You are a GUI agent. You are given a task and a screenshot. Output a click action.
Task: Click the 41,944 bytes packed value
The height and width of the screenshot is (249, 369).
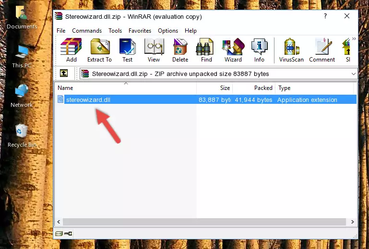point(253,100)
